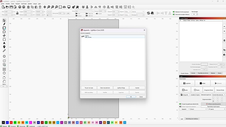Screen dimensions: 226x127
Task: Click Cancel in the Appareils dialog
Action: (x=141, y=97)
